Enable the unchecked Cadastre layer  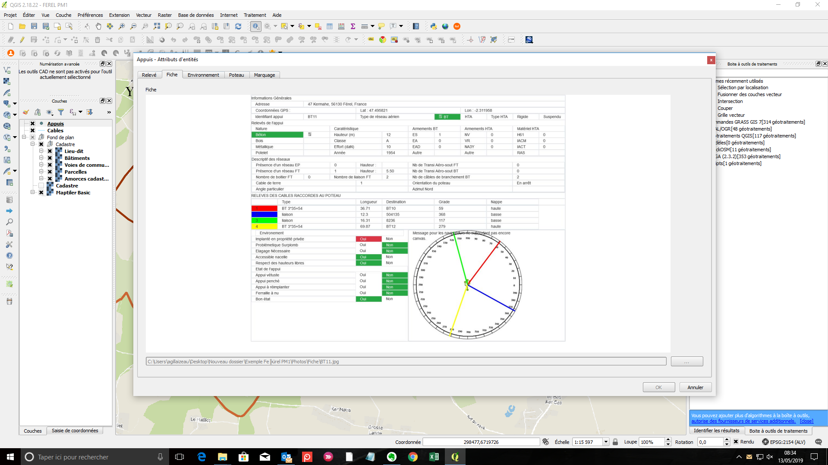tap(41, 186)
